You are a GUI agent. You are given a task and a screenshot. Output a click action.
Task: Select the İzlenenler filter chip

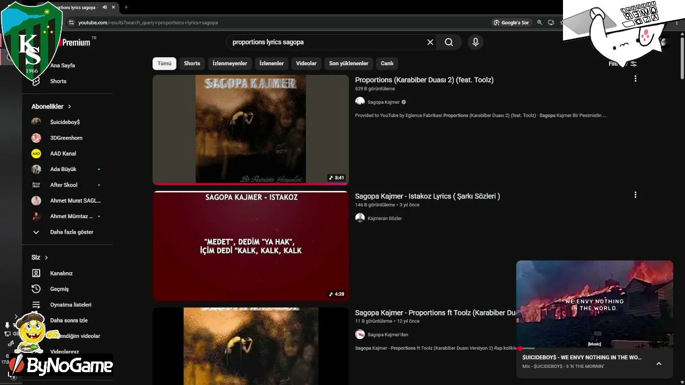tap(272, 64)
